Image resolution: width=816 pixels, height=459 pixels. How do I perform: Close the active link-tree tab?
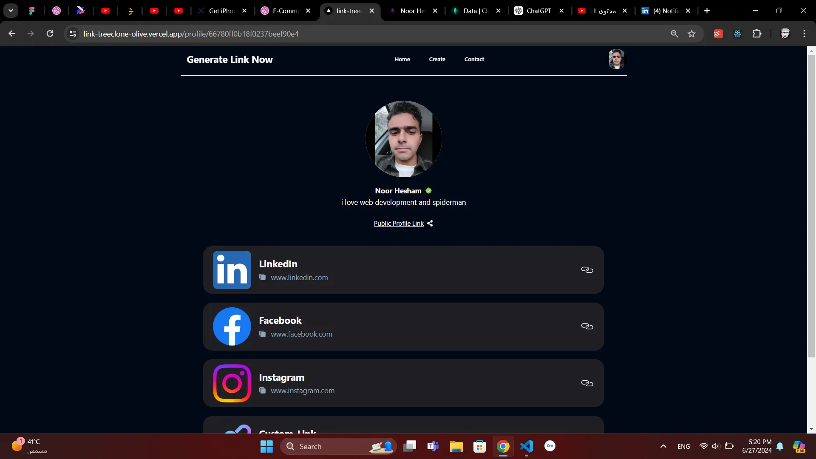coord(372,11)
